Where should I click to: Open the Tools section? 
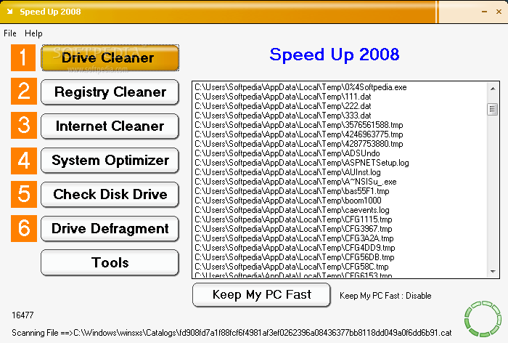tap(110, 262)
